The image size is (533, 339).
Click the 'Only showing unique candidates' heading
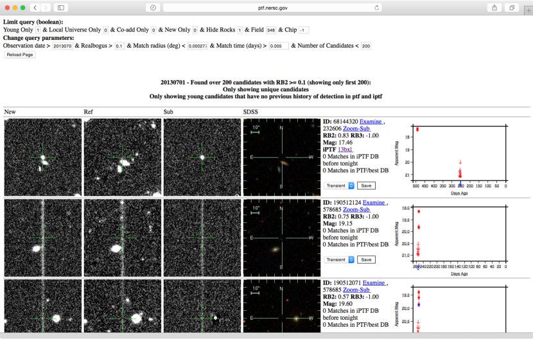tap(266, 89)
